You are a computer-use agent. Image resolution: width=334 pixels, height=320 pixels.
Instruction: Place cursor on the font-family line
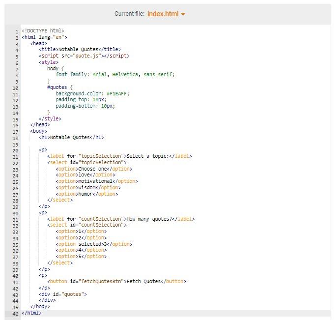[x=115, y=74]
